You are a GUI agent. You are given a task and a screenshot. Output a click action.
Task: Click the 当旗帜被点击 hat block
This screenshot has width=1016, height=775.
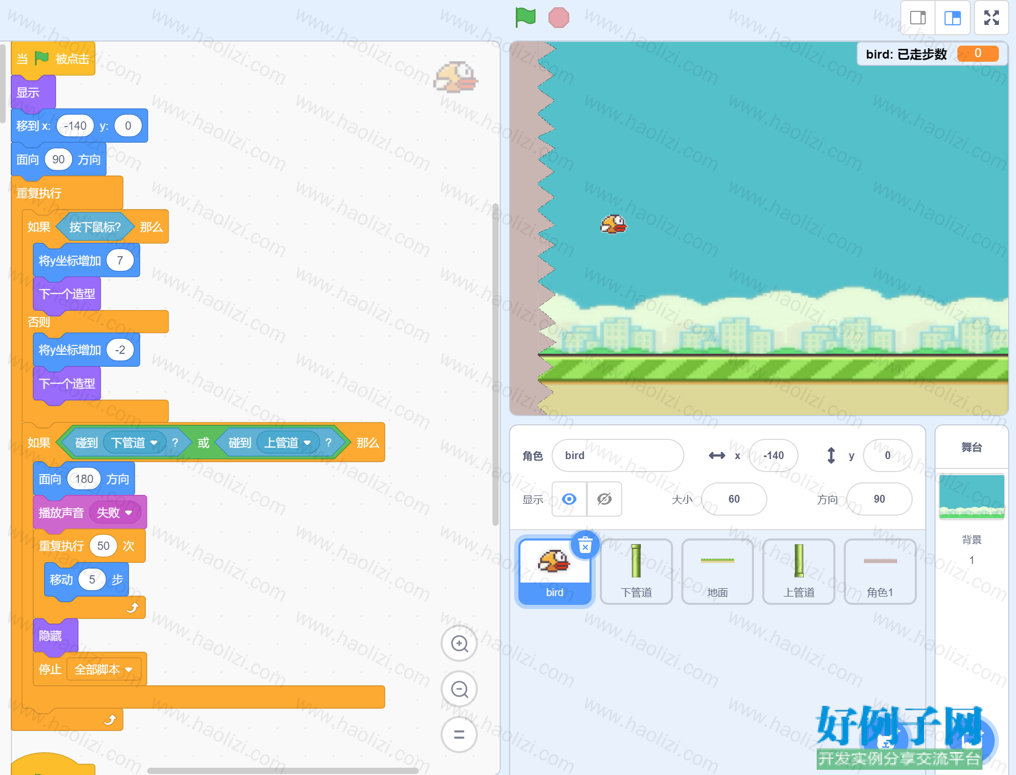tap(53, 59)
